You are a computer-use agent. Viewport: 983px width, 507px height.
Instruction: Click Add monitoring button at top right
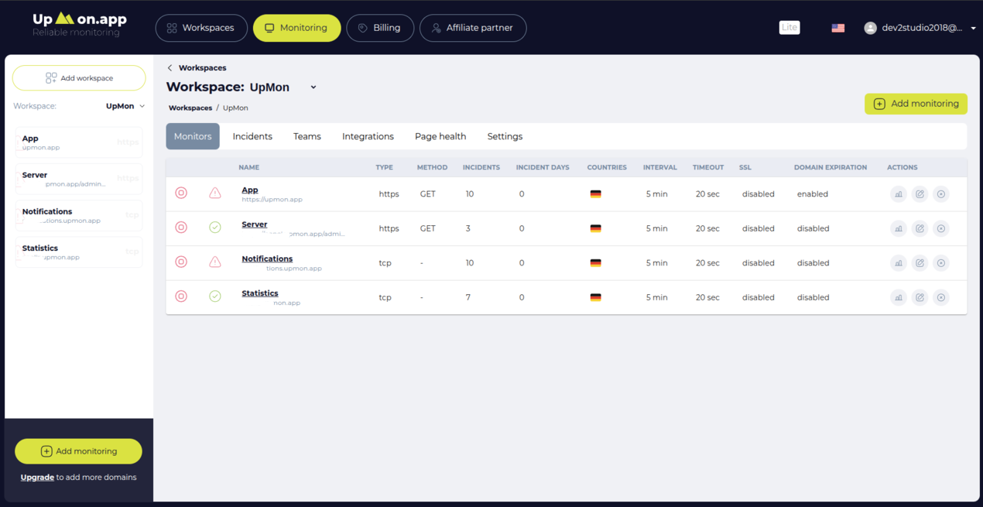point(916,104)
